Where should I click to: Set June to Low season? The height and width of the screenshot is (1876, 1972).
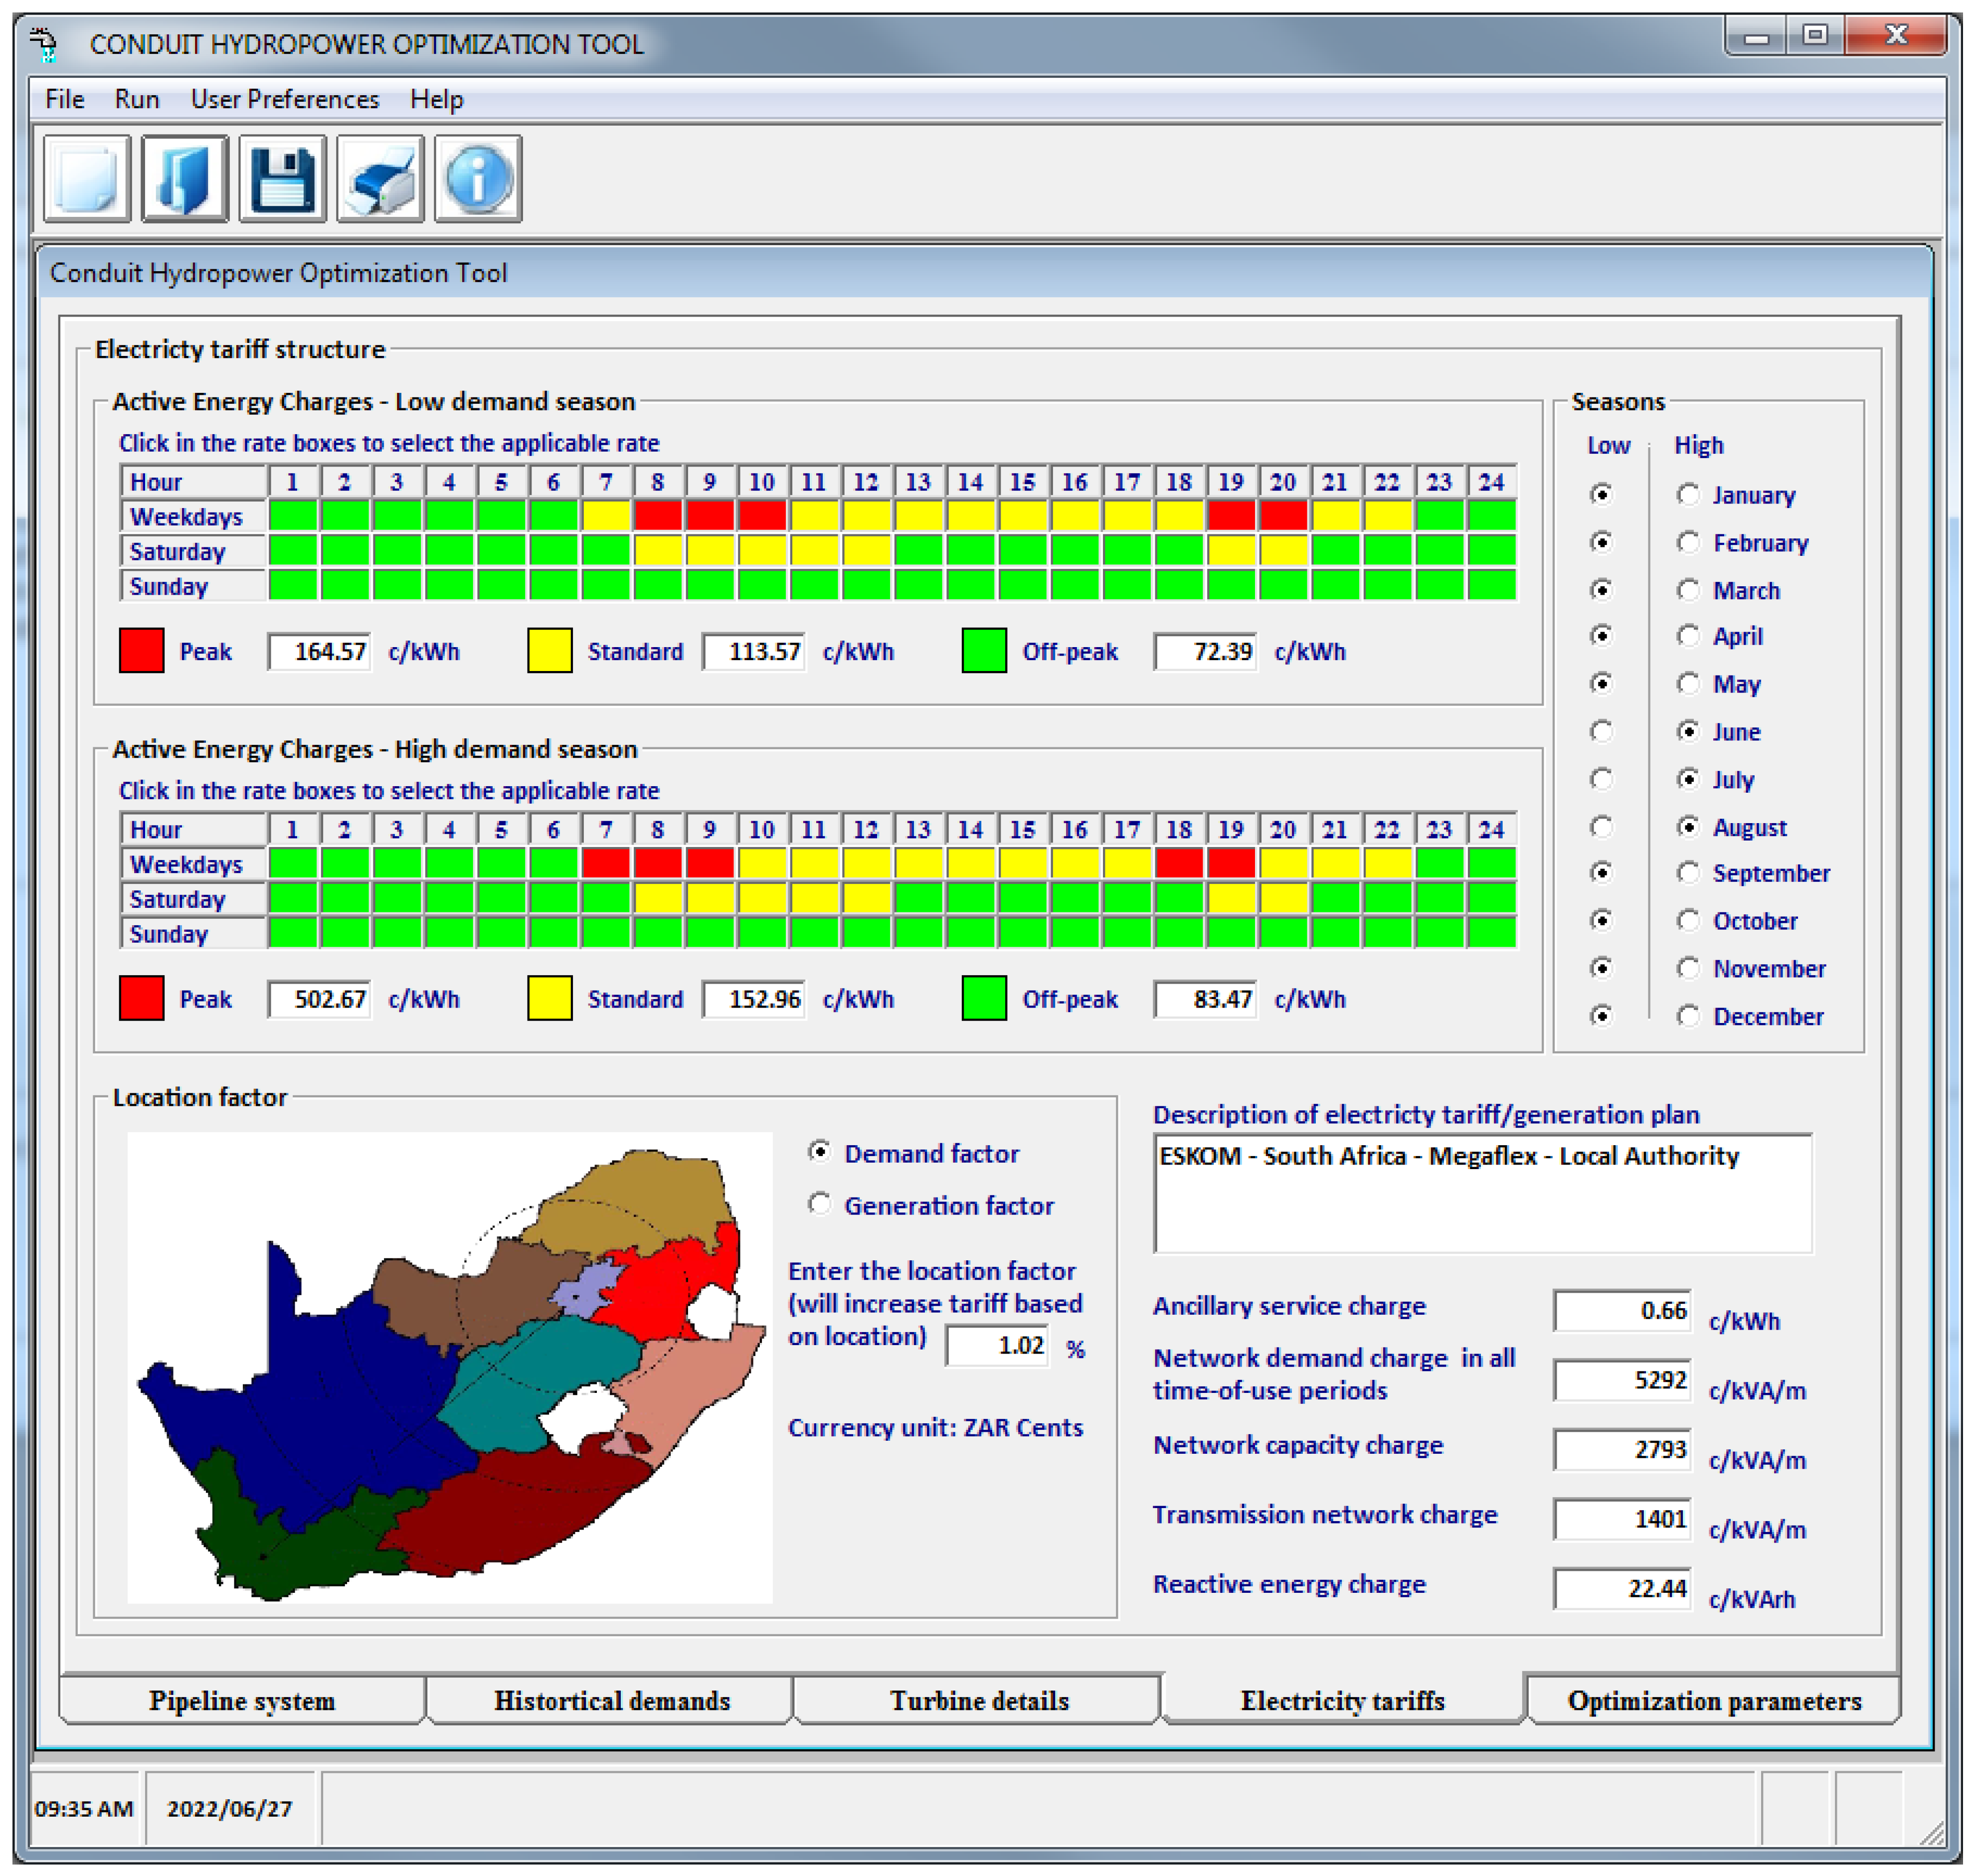(1601, 731)
